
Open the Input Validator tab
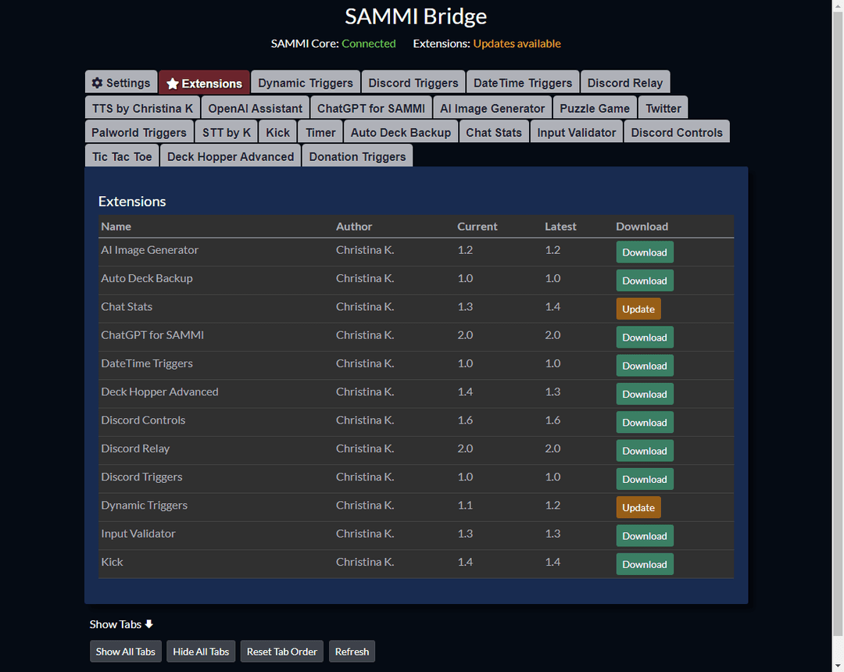576,132
